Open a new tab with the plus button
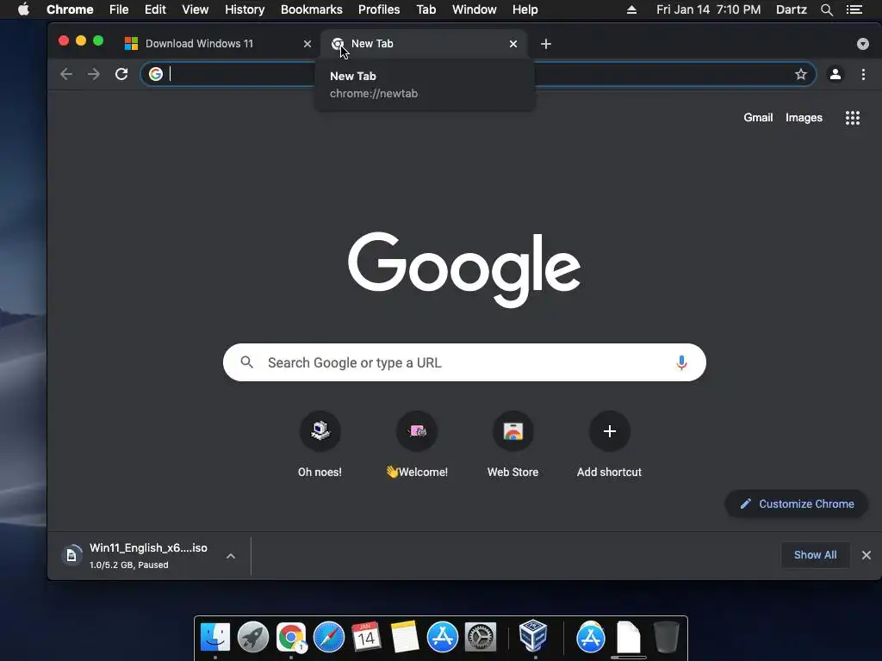Image resolution: width=882 pixels, height=661 pixels. point(545,44)
